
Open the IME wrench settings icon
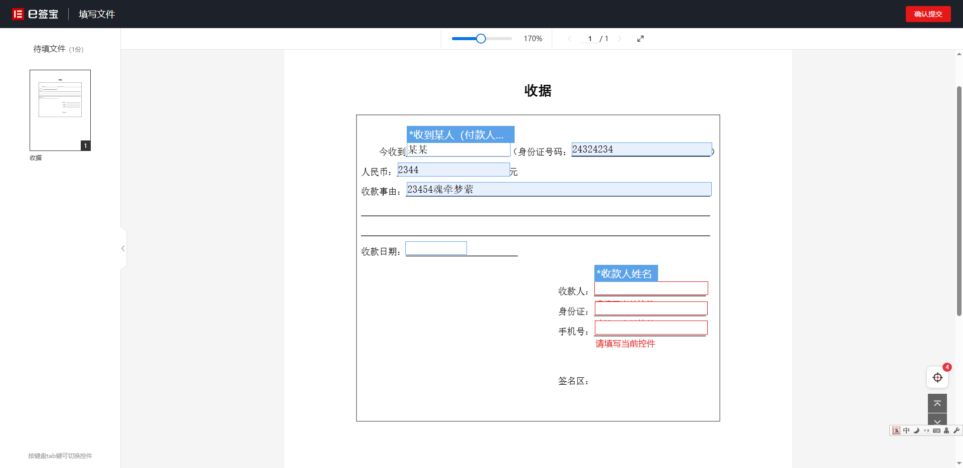coord(956,430)
